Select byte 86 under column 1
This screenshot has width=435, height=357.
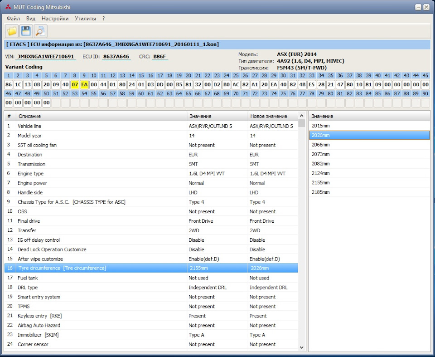pos(9,84)
